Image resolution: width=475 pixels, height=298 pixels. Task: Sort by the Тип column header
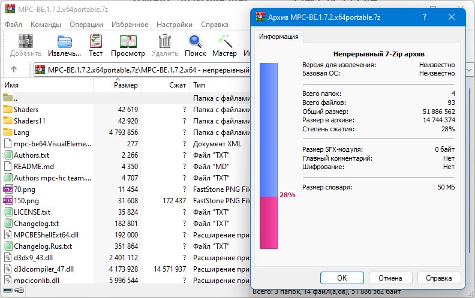tap(220, 85)
